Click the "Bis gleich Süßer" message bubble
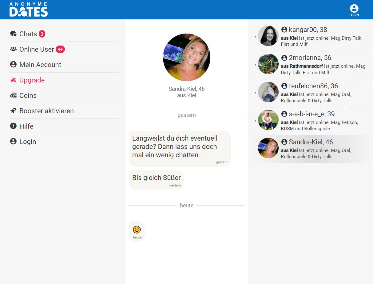The width and height of the screenshot is (373, 284). [x=156, y=179]
